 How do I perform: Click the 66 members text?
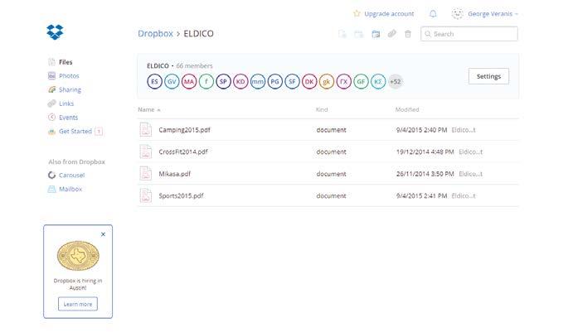coord(194,66)
